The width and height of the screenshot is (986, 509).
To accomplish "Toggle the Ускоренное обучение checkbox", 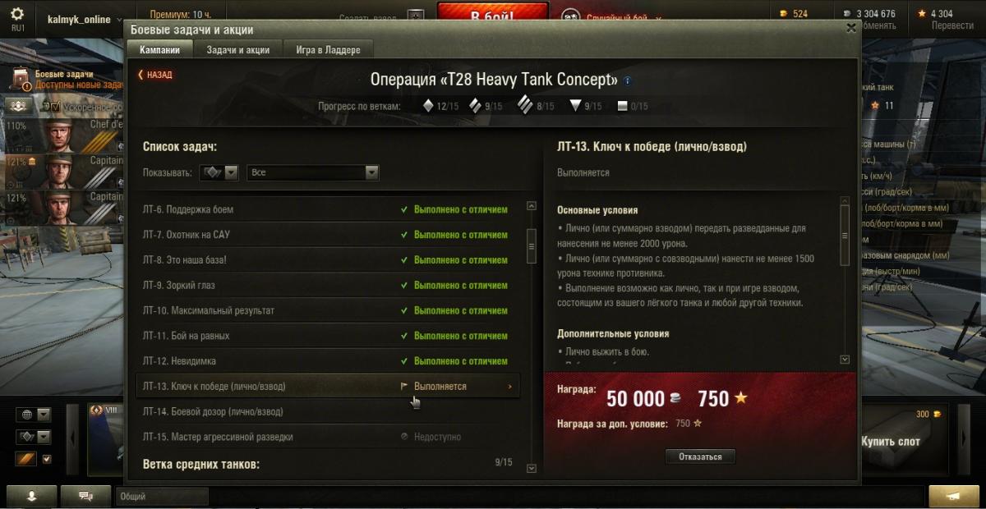I will (x=56, y=107).
